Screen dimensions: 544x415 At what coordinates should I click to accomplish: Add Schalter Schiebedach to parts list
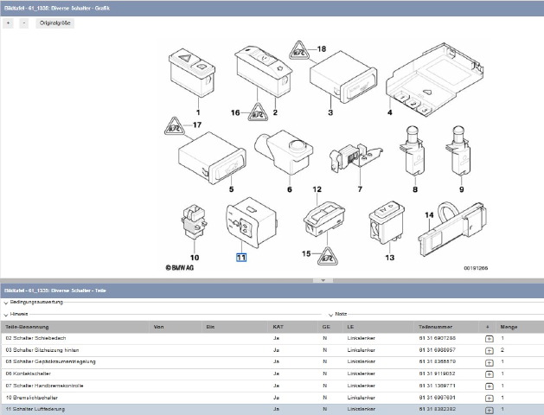[489, 339]
